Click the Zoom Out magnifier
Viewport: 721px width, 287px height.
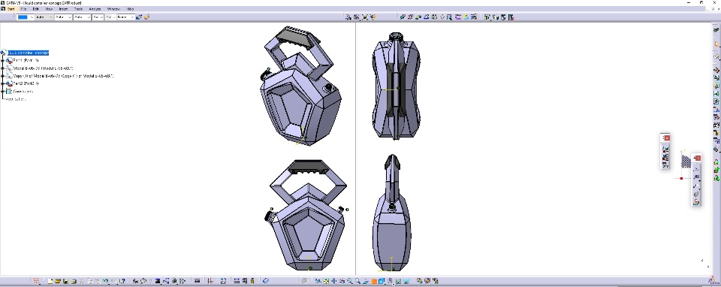pyautogui.click(x=357, y=280)
